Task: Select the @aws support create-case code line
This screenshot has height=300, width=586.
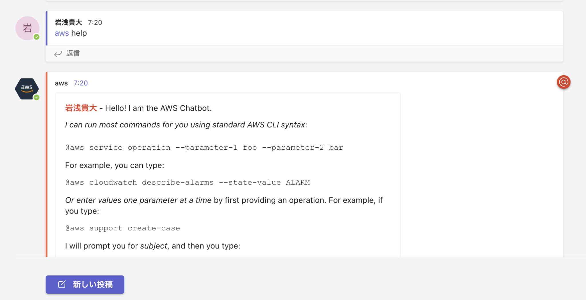Action: pyautogui.click(x=122, y=228)
